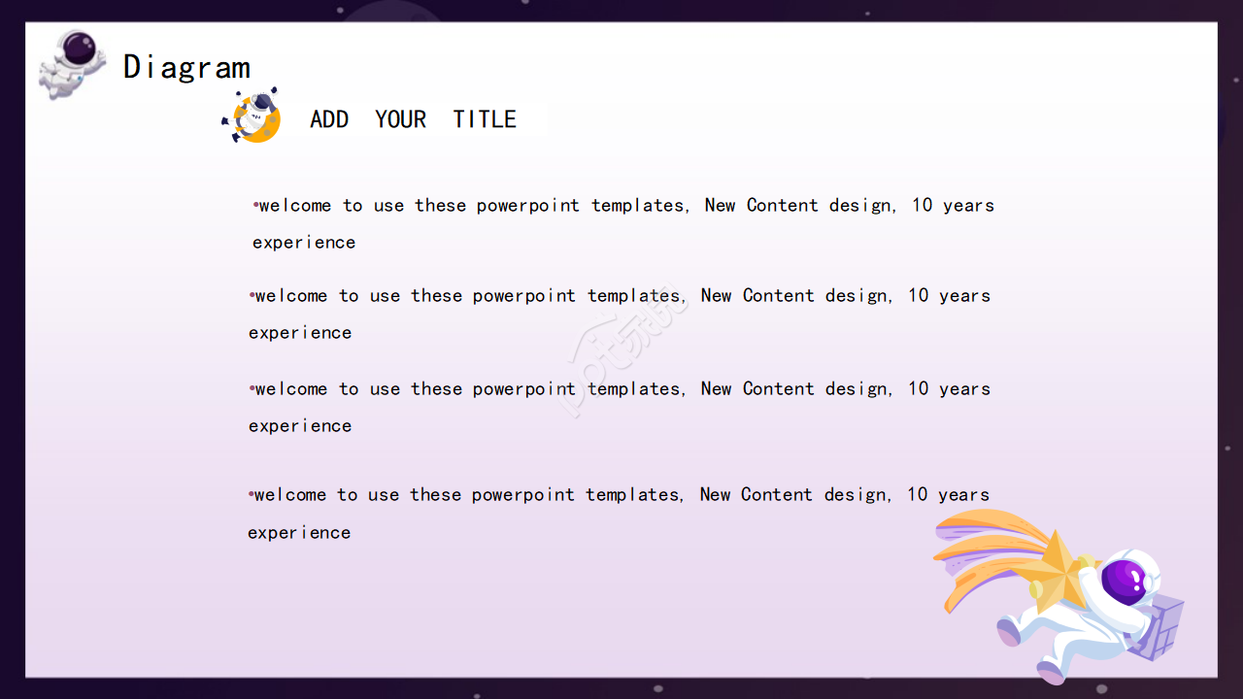Click the ADD YOUR TITLE subtitle
1243x699 pixels.
(x=414, y=119)
